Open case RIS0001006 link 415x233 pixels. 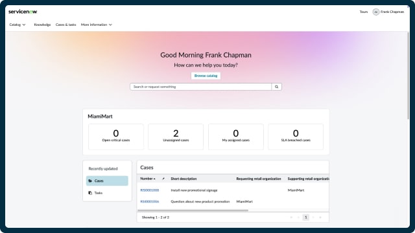tap(150, 201)
